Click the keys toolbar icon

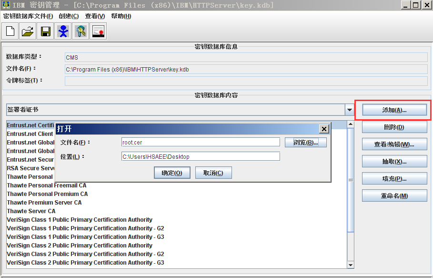coord(81,31)
